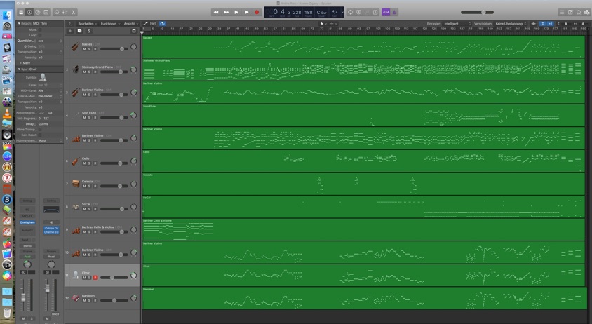Adjust the master volume slider
The width and height of the screenshot is (592, 324).
click(x=477, y=12)
